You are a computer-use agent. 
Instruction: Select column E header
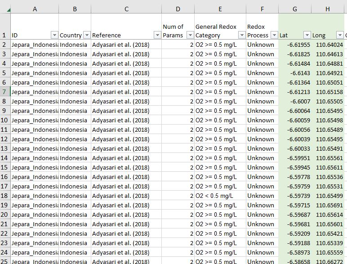click(x=220, y=9)
